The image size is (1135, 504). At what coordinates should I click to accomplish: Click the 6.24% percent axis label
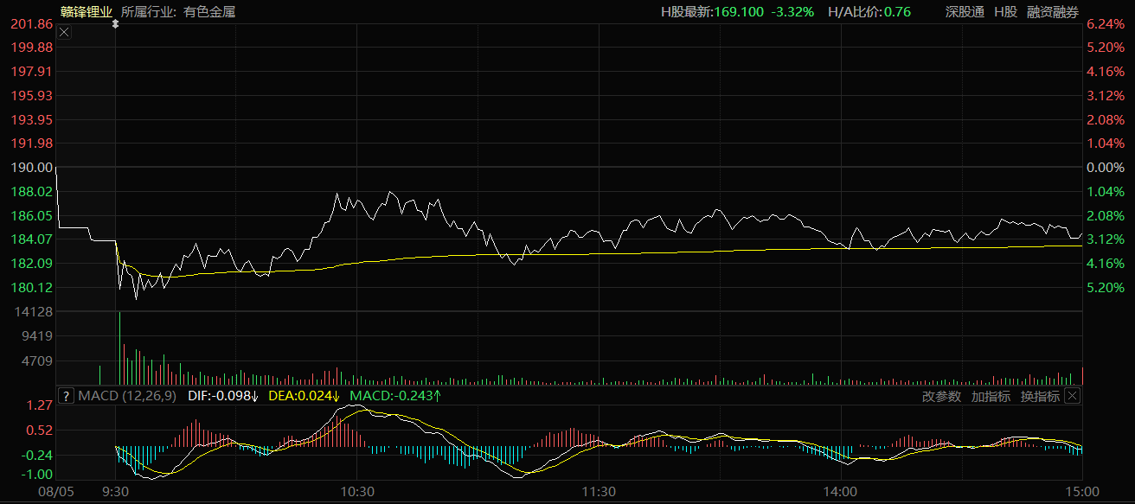[x=1106, y=24]
